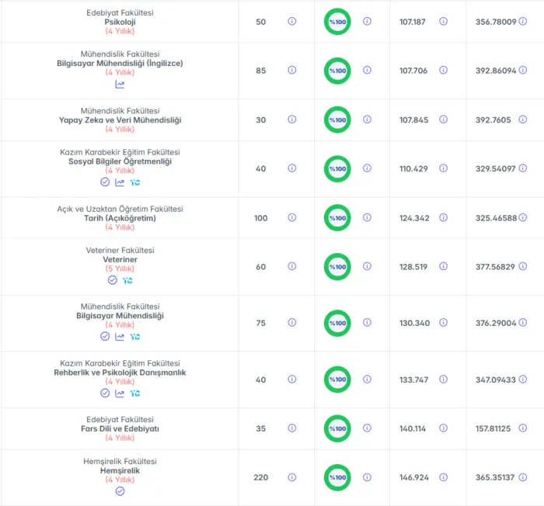The image size is (544, 506).
Task: Click info icon beside ranking 128.519
Action: coord(444,266)
